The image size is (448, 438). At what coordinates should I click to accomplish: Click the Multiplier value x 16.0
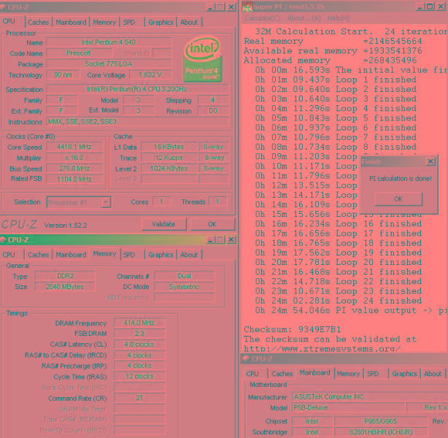[x=74, y=158]
